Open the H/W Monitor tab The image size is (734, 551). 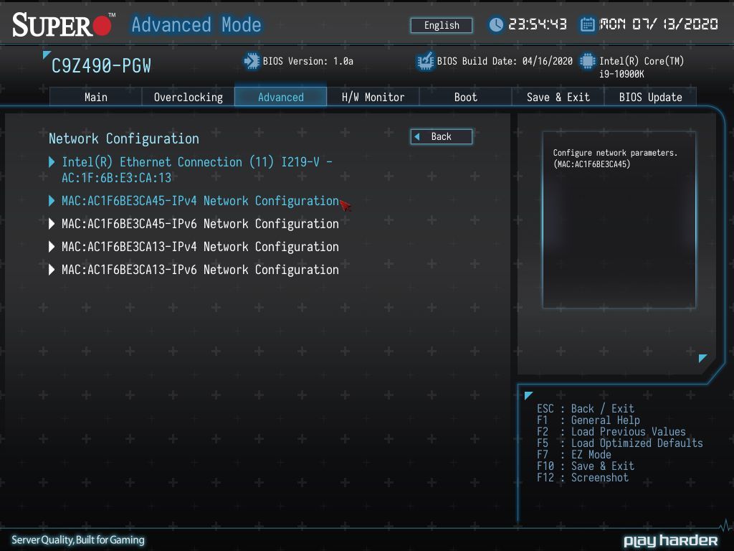373,97
